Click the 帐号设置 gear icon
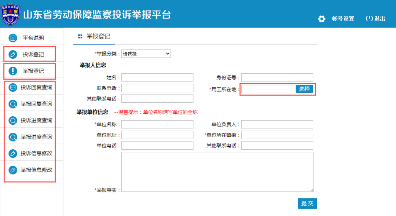Screen dimensions: 396x216 tap(322, 19)
